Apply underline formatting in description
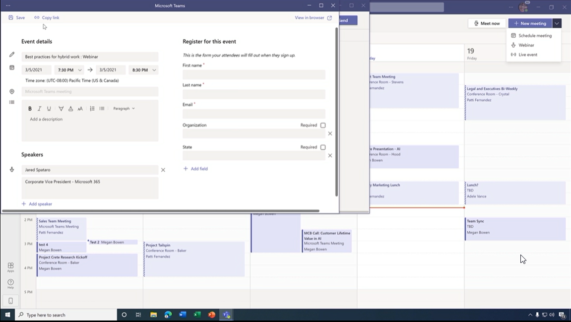The image size is (571, 322). [49, 109]
